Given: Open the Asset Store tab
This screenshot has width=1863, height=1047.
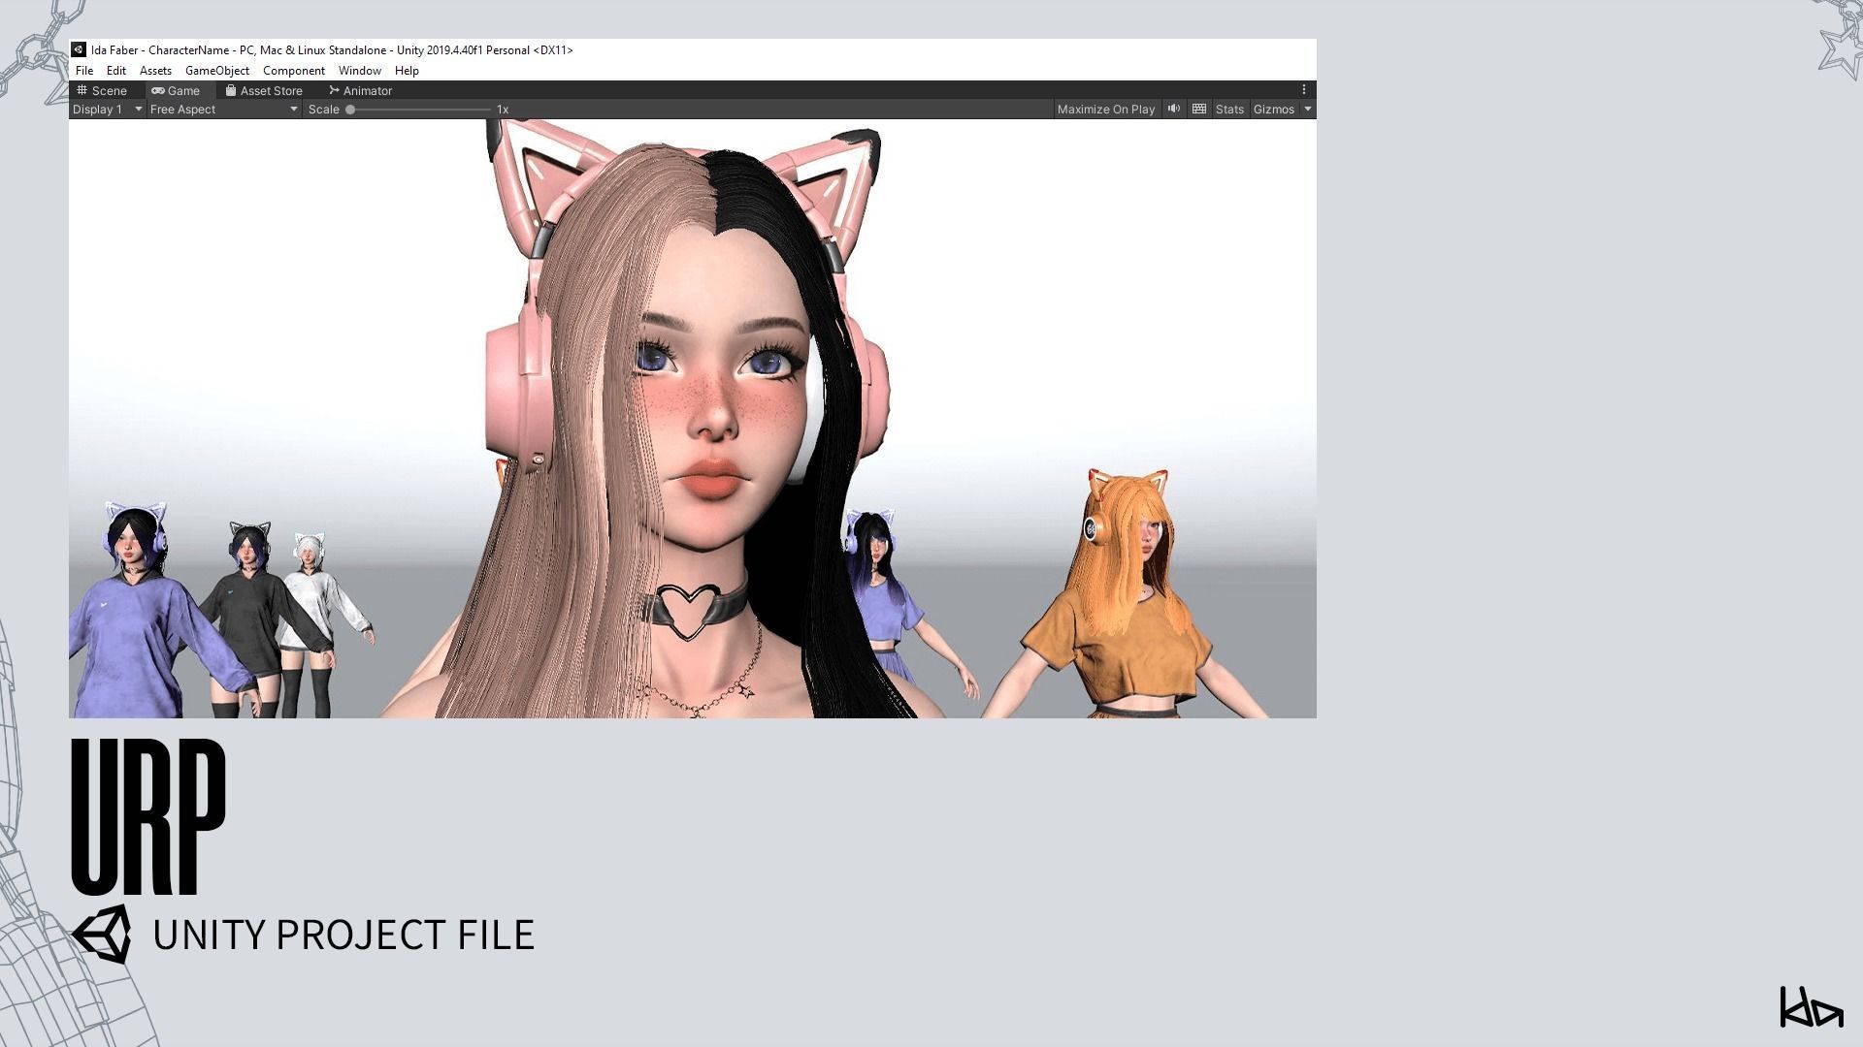Looking at the screenshot, I should coord(264,90).
